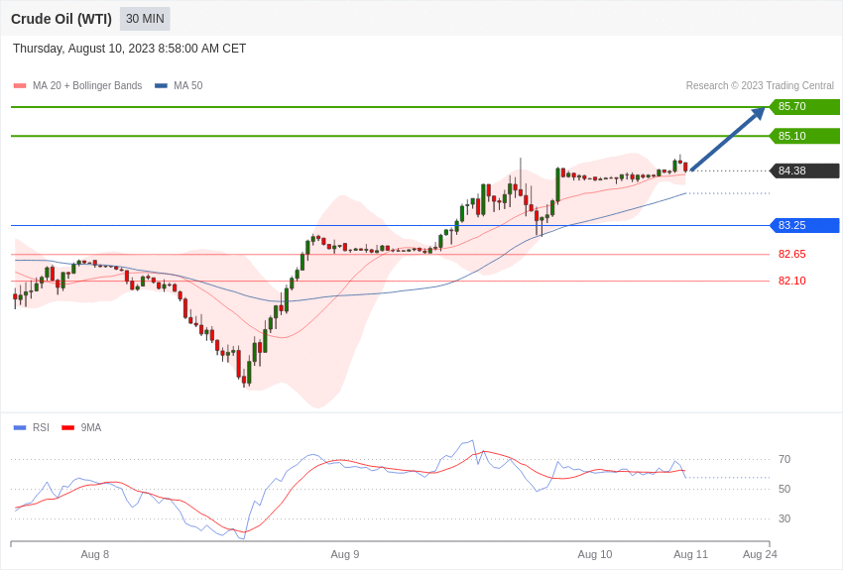843x571 pixels.
Task: Select the green 85.70 resistance price tag
Action: [x=804, y=107]
